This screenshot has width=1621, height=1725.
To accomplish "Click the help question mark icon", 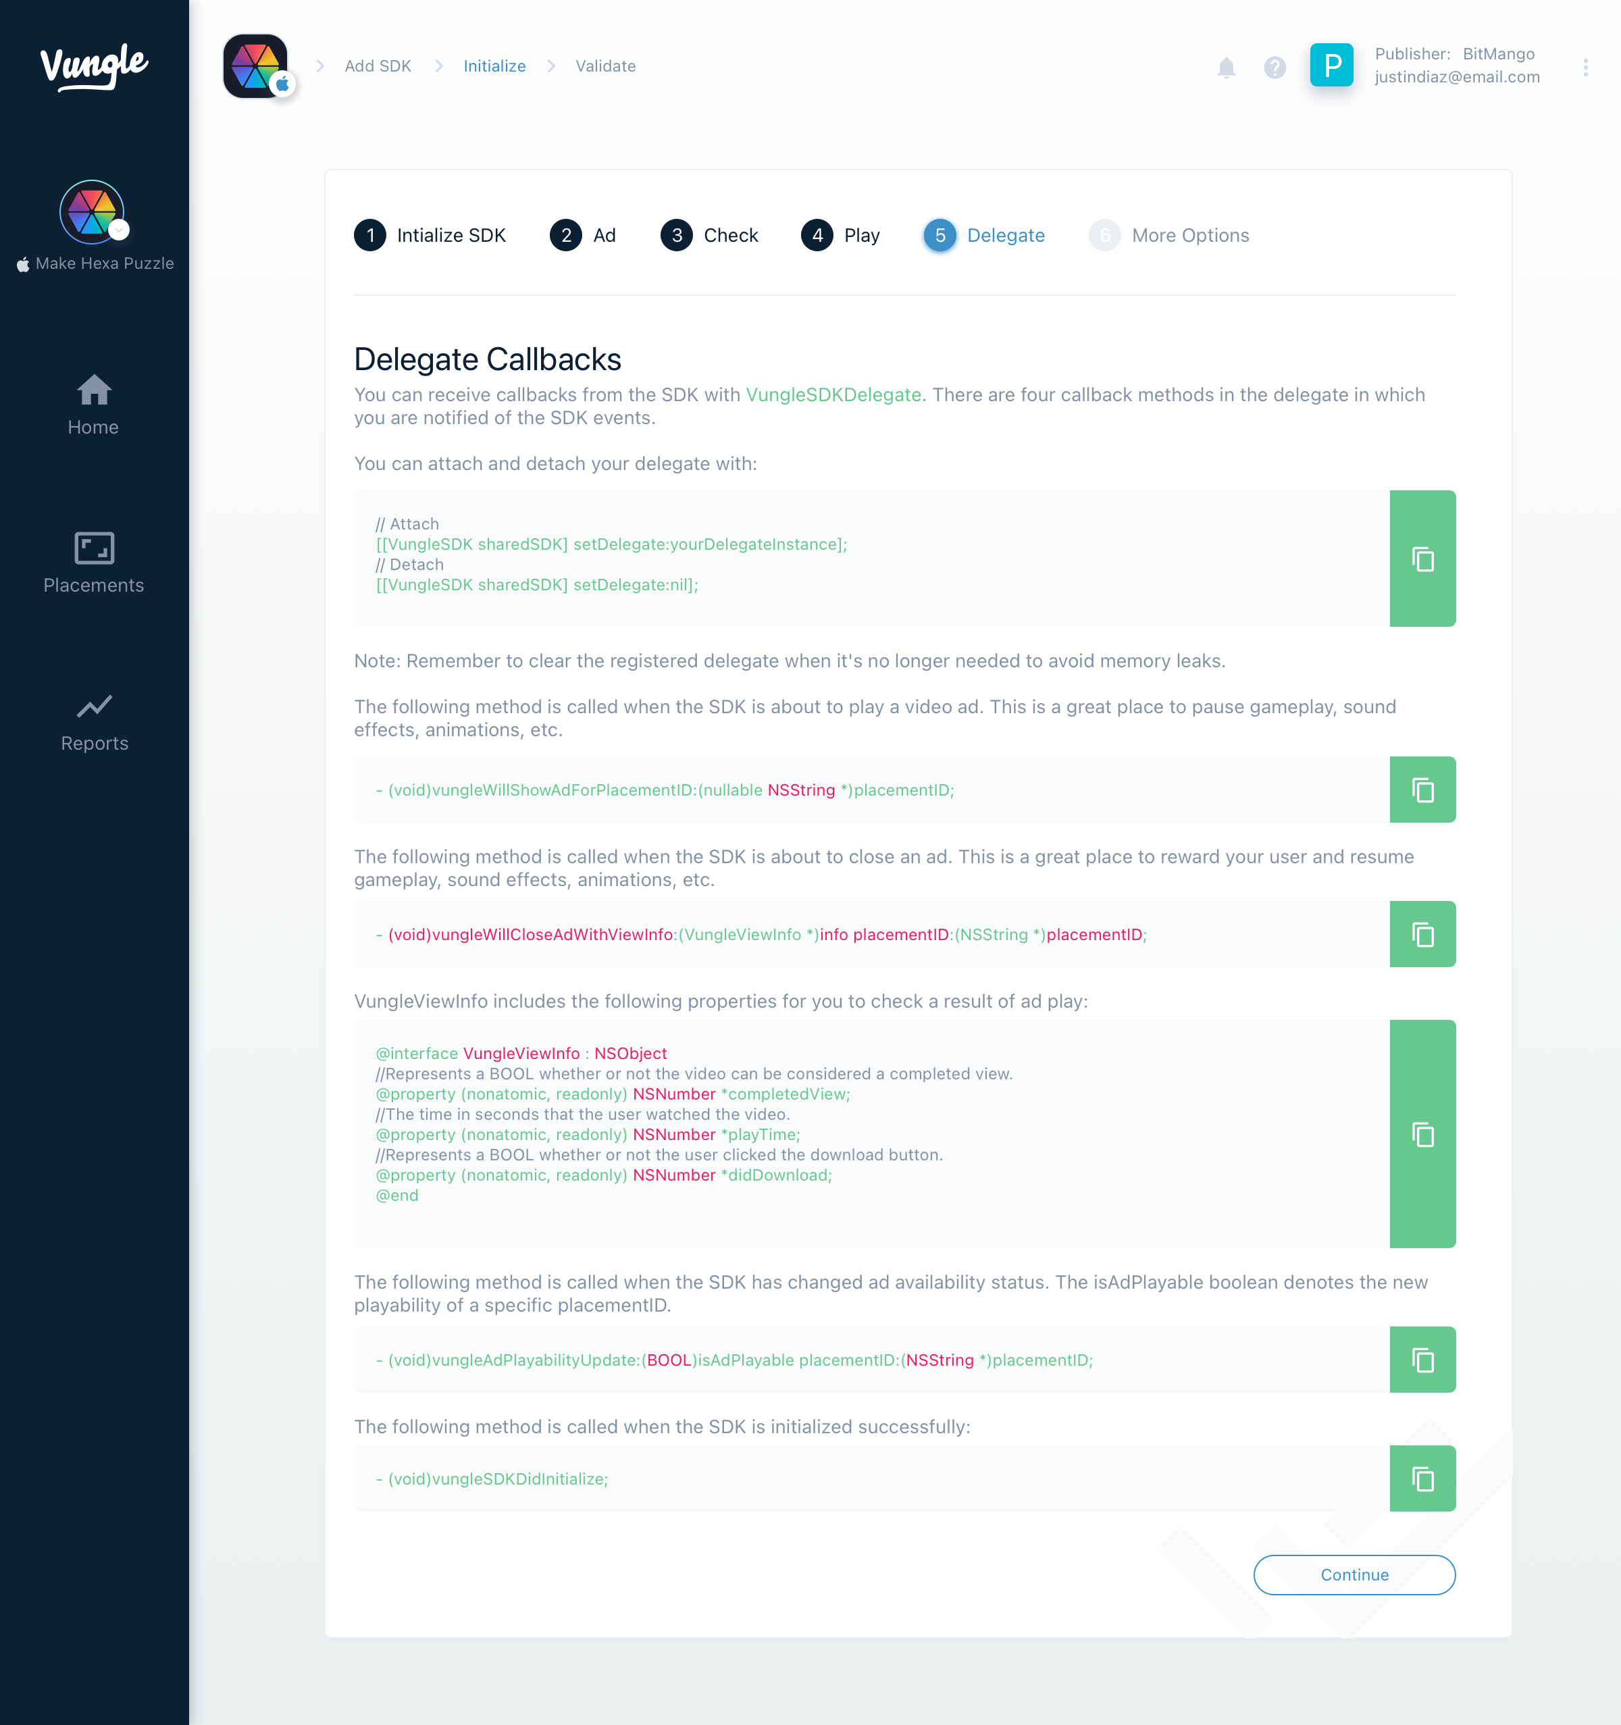I will pos(1277,64).
